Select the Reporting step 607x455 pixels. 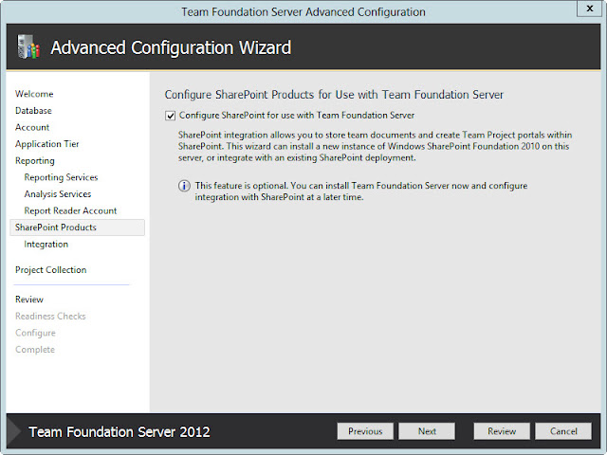coord(35,160)
